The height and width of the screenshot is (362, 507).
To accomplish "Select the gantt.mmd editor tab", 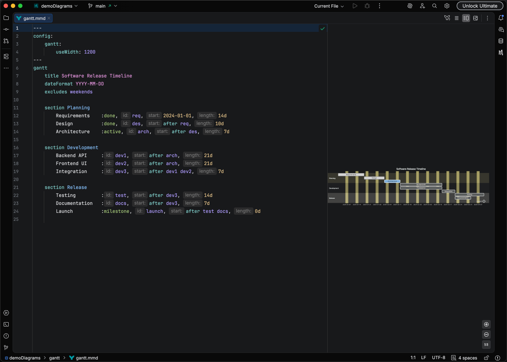I will coord(34,18).
